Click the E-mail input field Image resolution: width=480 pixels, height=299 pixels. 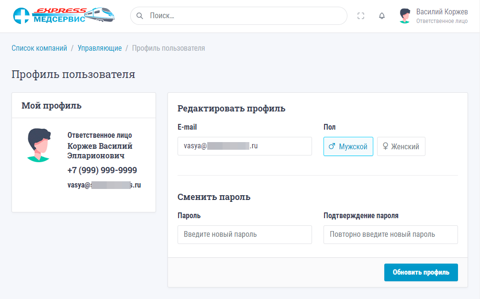pos(244,146)
